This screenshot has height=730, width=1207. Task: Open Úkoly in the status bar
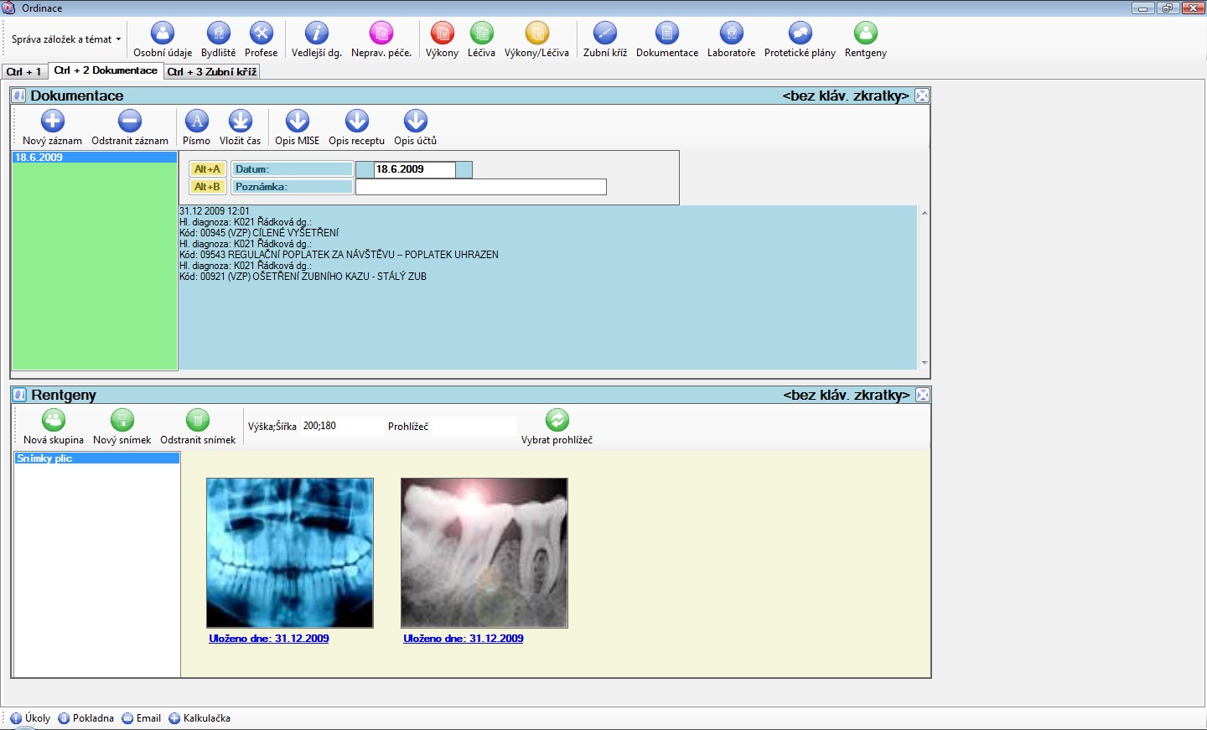(x=30, y=718)
